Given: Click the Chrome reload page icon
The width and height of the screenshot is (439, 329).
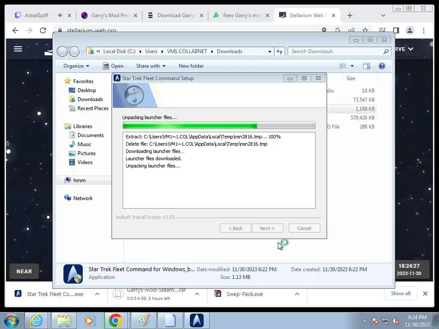Looking at the screenshot, I should pos(43,30).
